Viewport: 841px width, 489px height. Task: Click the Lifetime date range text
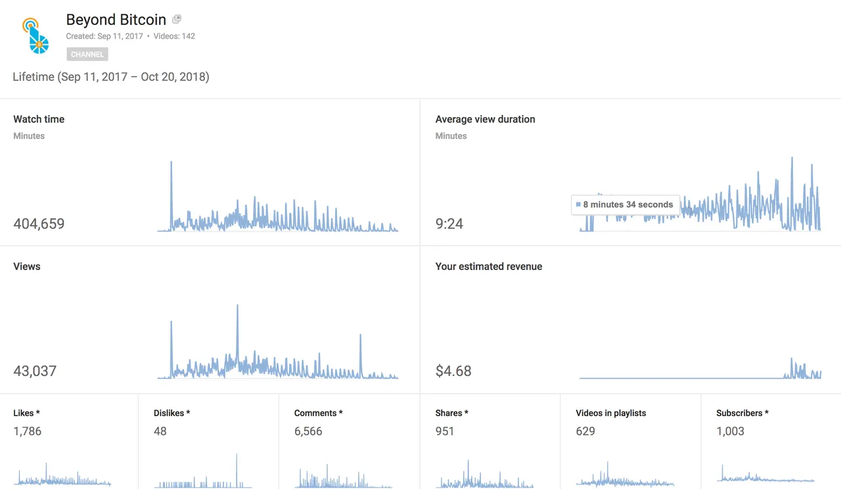click(x=111, y=77)
